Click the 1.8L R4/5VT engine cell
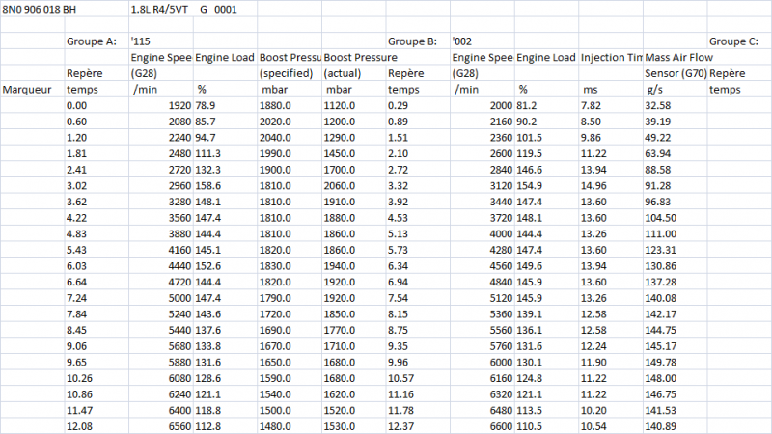 (161, 9)
